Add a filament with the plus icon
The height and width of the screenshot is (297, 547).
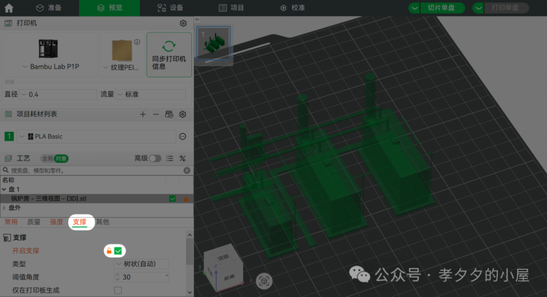pyautogui.click(x=143, y=114)
